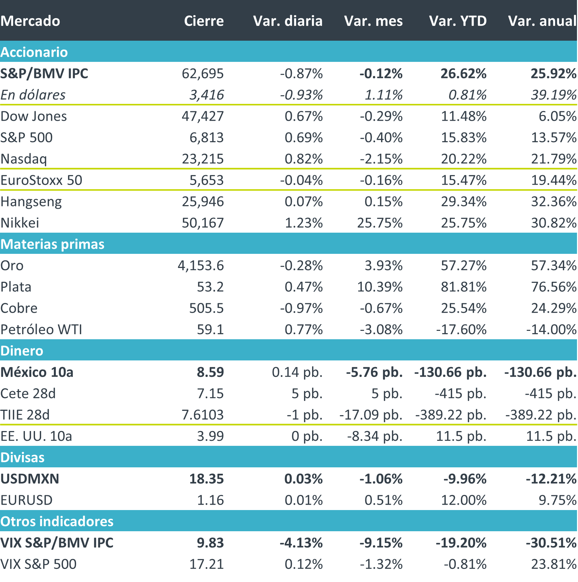Click the Materias primas section header
This screenshot has width=578, height=582.
coord(53,244)
